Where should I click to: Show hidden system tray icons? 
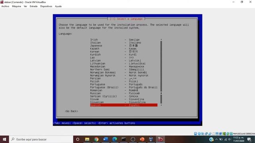[216, 139]
